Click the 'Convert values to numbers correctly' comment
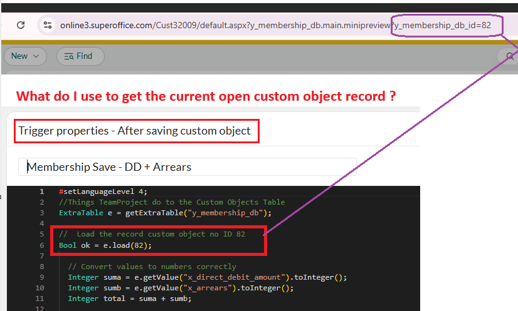 click(152, 267)
